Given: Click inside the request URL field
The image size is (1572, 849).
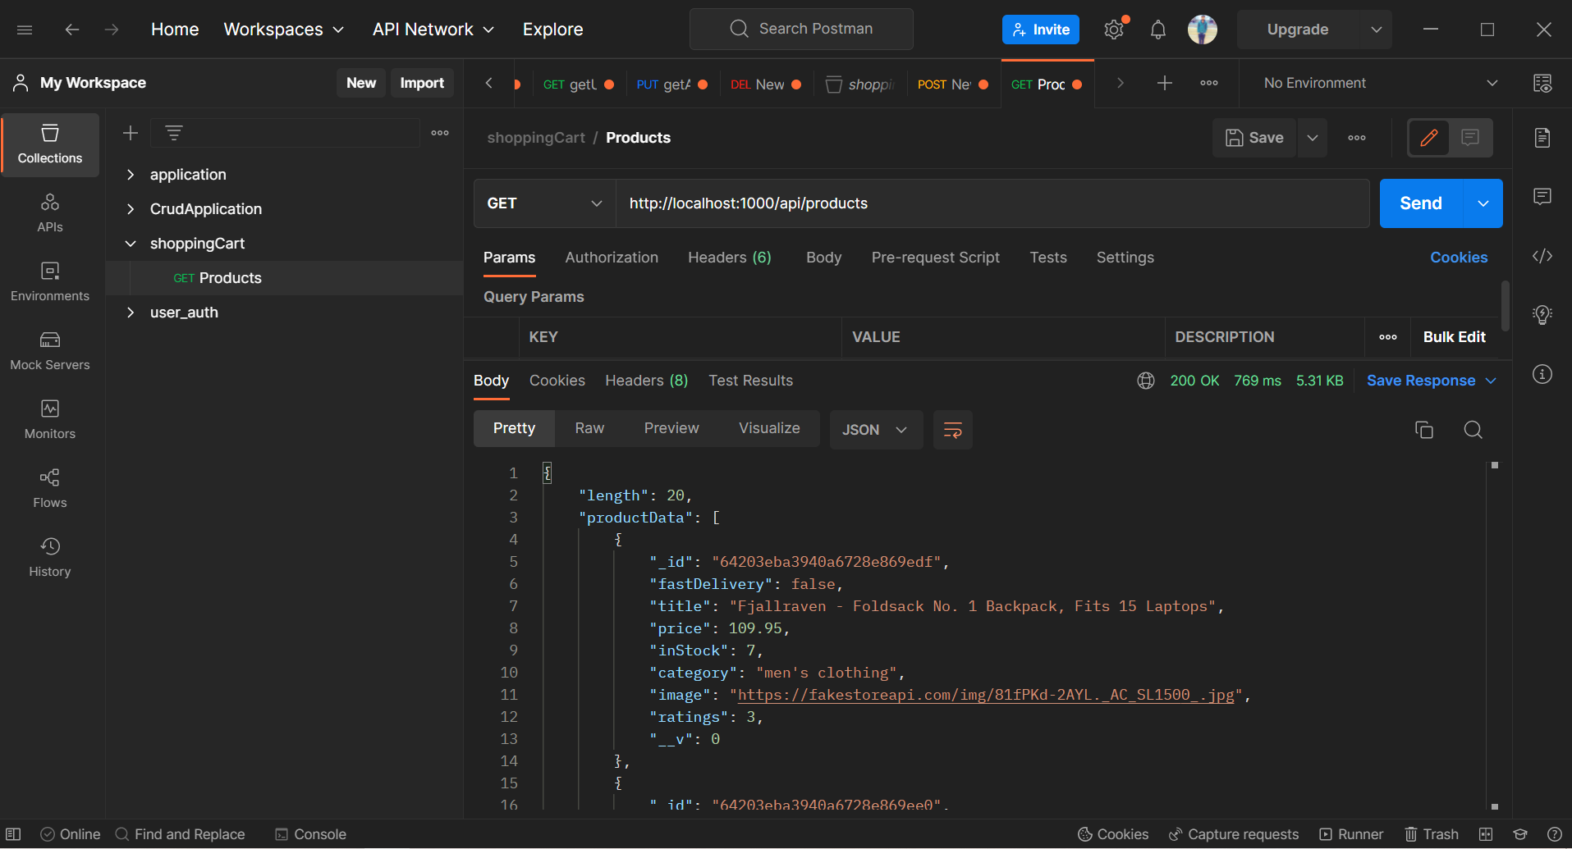Looking at the screenshot, I should coord(903,203).
